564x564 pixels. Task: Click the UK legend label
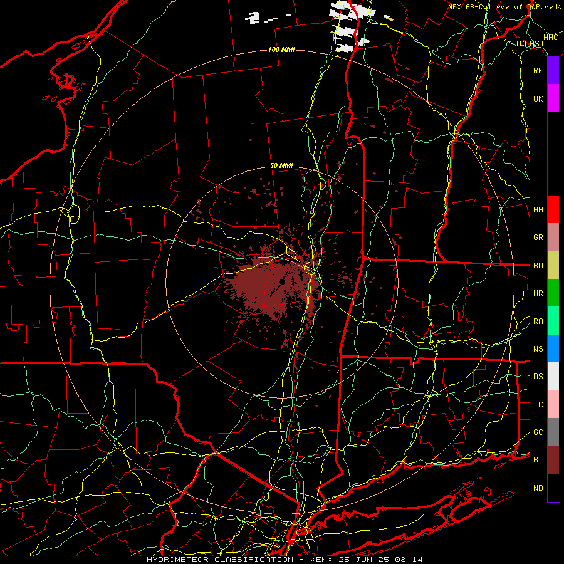(x=538, y=98)
